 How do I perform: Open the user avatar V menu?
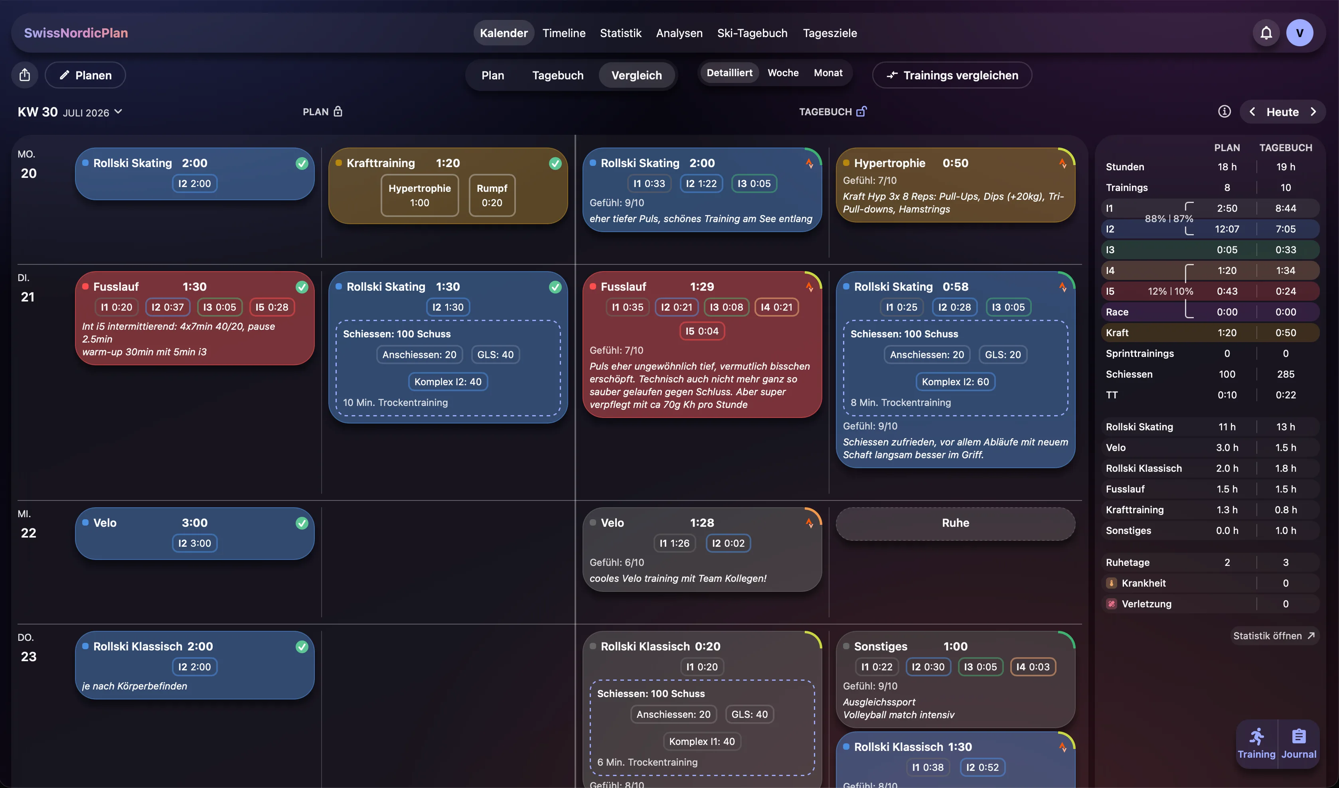click(1300, 33)
